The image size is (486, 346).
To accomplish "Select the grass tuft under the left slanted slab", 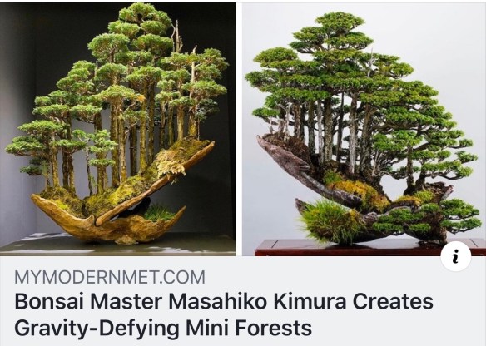I will point(159,213).
